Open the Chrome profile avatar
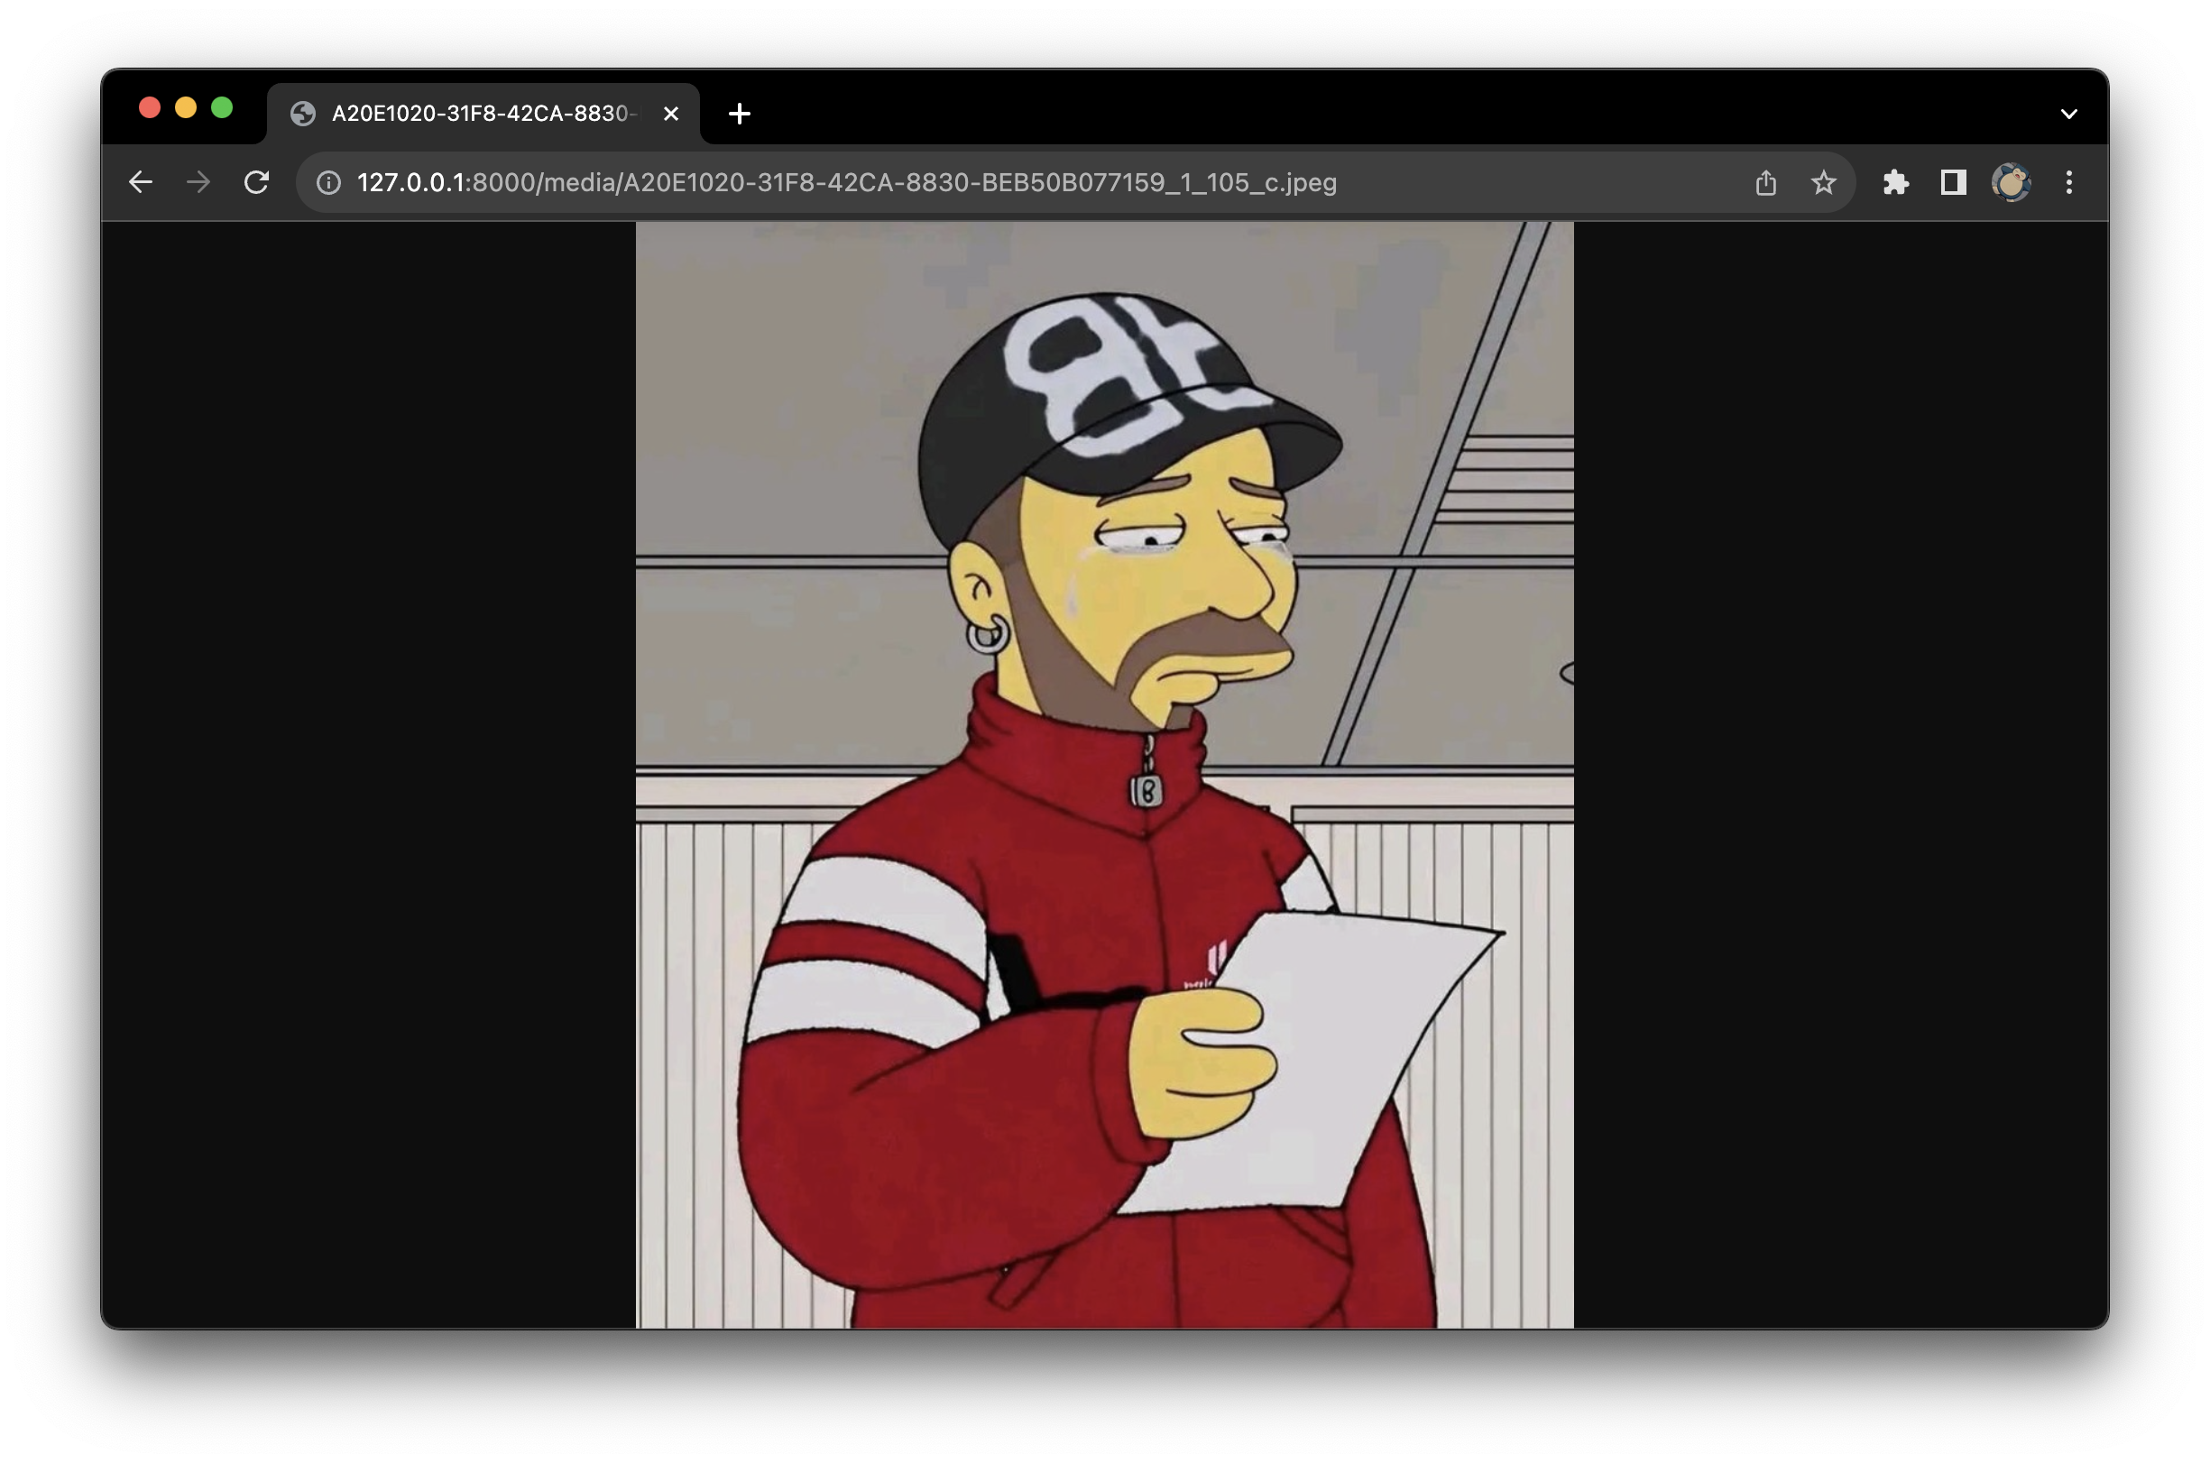Viewport: 2210px width, 1463px height. pos(2011,182)
